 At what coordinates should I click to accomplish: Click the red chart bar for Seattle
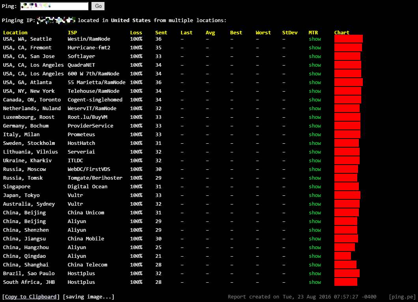coord(348,39)
